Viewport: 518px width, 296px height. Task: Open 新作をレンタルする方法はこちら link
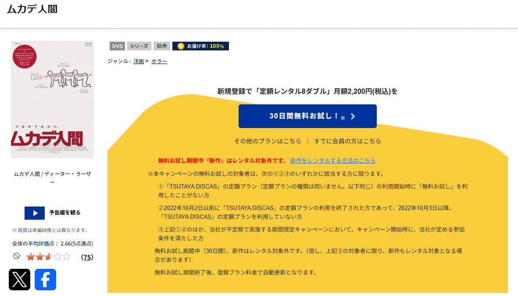(332, 160)
